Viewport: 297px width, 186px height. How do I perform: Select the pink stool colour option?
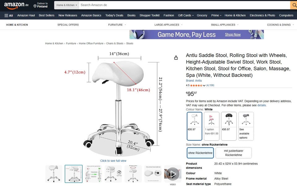pos(212,126)
